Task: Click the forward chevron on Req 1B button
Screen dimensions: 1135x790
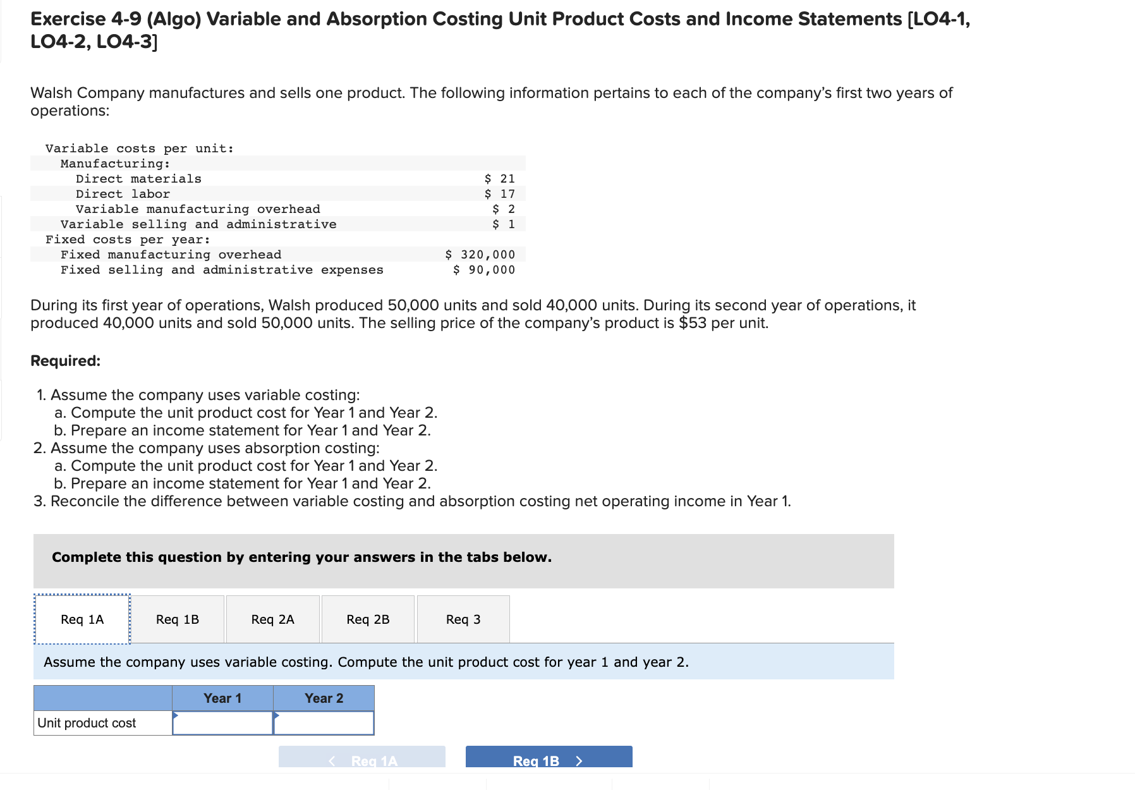Action: (579, 761)
